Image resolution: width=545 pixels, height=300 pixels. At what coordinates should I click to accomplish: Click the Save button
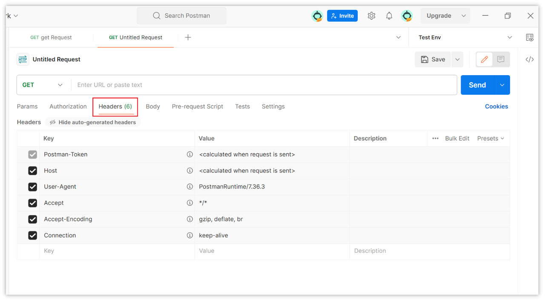coord(433,59)
